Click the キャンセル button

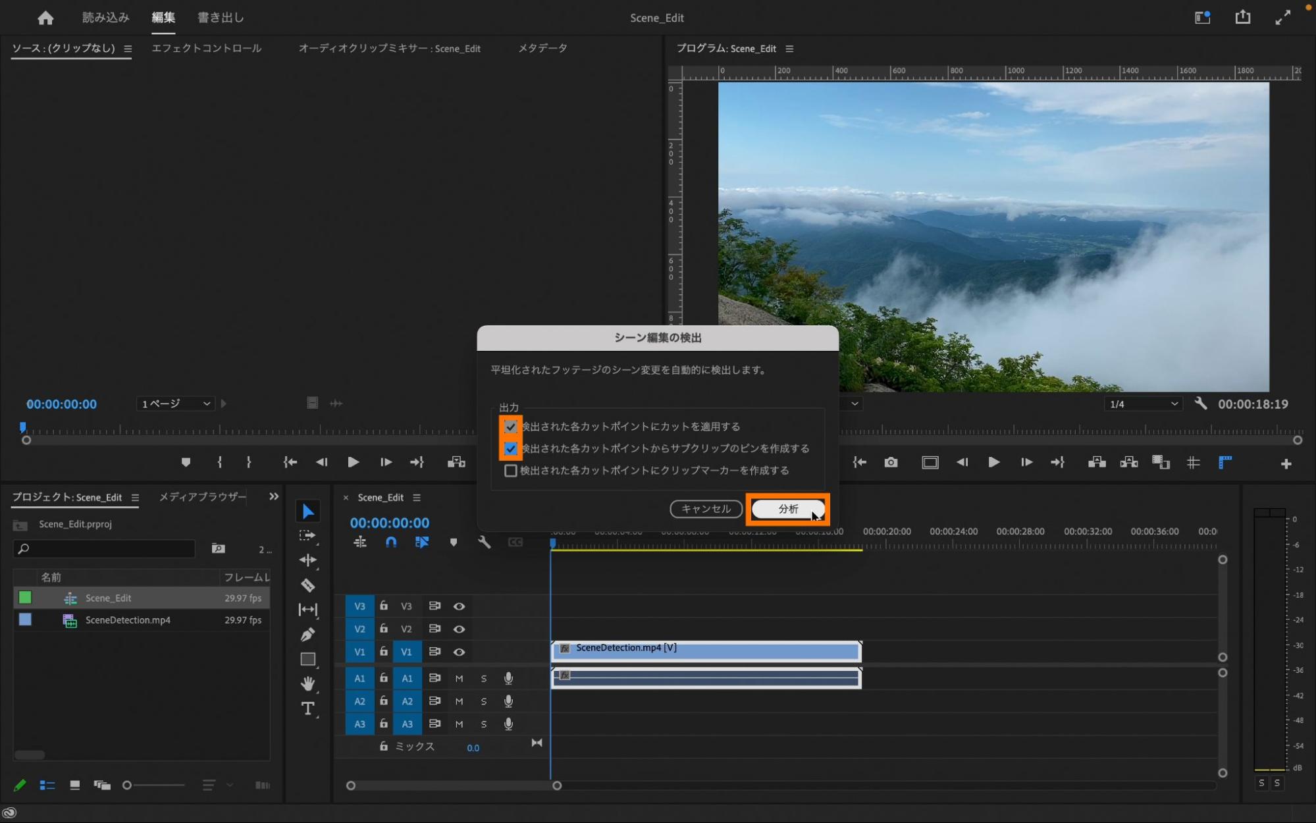[x=706, y=509]
